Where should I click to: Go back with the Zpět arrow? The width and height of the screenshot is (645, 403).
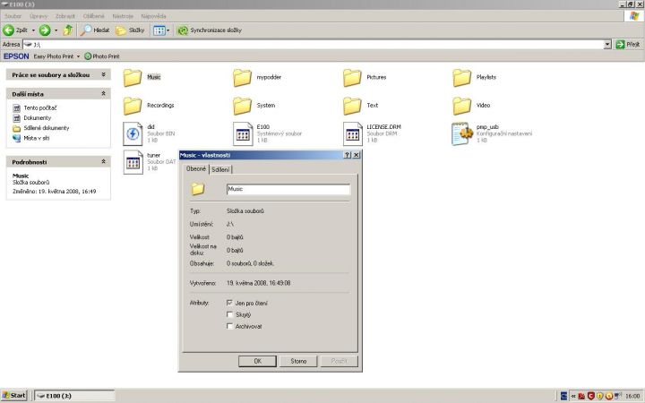click(15, 30)
